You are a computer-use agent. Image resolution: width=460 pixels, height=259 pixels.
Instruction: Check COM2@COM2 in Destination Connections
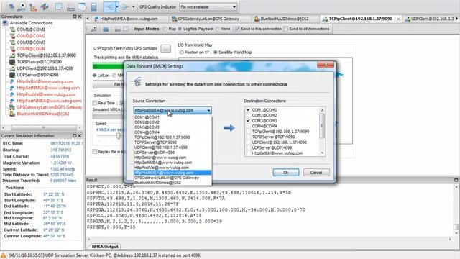tap(248, 115)
